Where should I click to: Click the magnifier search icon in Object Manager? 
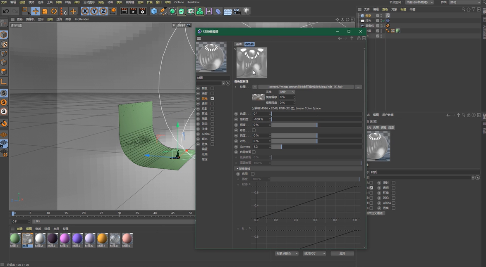(x=463, y=9)
